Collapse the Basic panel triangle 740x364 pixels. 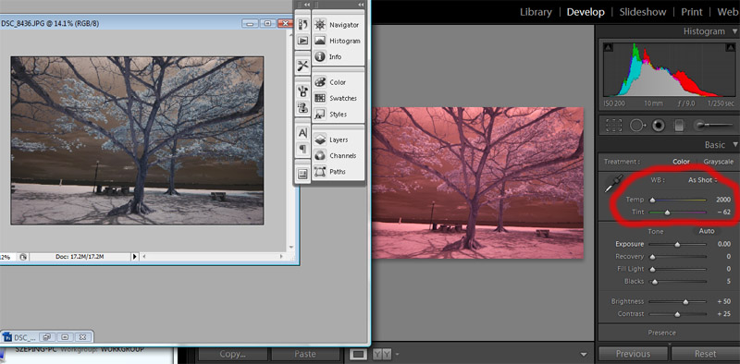click(734, 145)
